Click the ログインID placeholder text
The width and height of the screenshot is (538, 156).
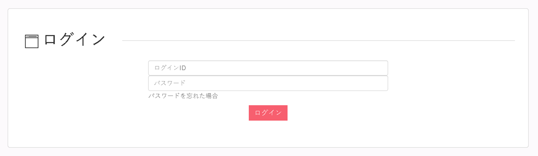(170, 68)
